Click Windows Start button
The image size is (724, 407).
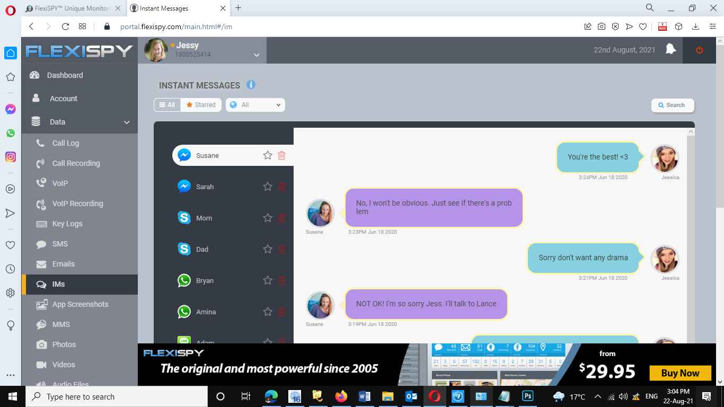(13, 396)
